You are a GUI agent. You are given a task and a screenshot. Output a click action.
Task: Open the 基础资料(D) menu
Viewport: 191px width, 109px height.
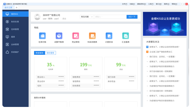(142, 4)
